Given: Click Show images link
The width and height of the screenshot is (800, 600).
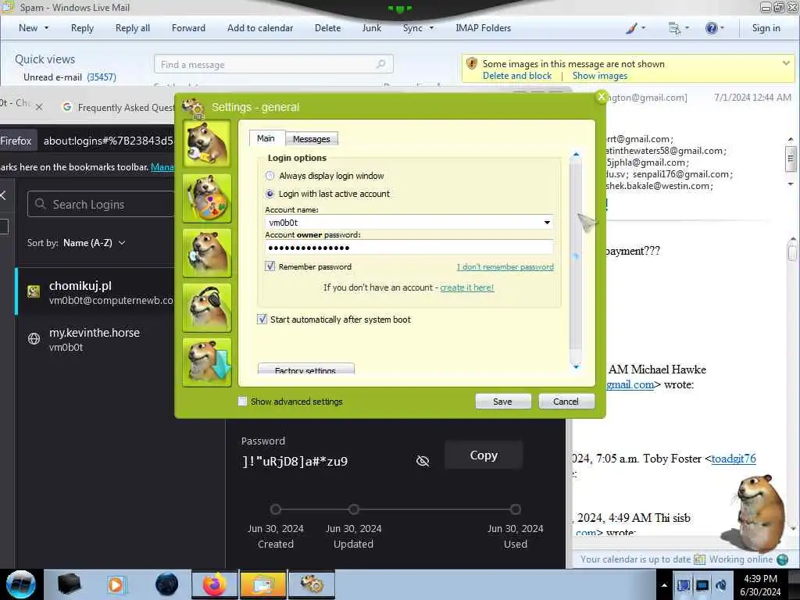Looking at the screenshot, I should (x=599, y=76).
